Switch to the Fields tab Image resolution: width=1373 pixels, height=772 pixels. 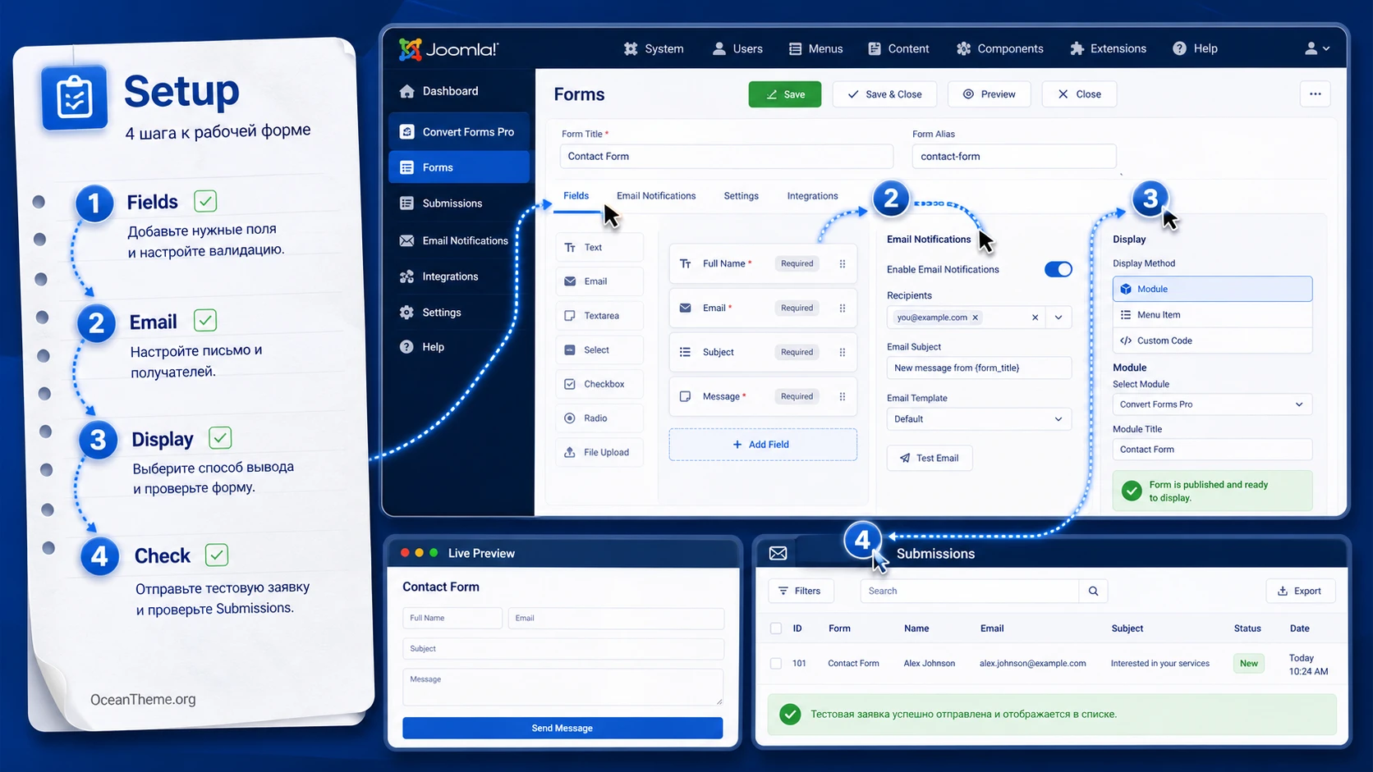(576, 196)
